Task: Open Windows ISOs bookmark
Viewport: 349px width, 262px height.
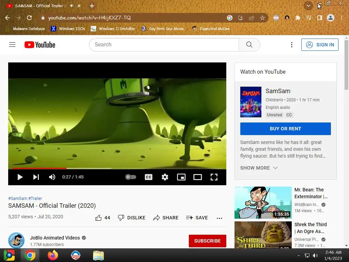Action: (x=68, y=29)
